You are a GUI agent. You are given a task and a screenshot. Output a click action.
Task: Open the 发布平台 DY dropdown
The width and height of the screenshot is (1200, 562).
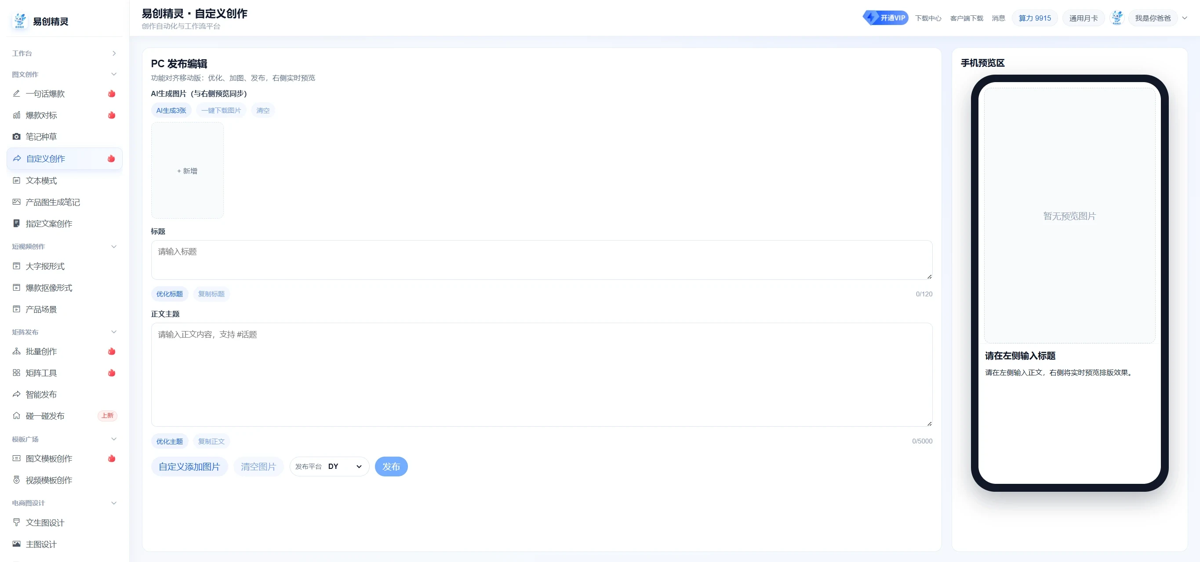click(x=329, y=467)
